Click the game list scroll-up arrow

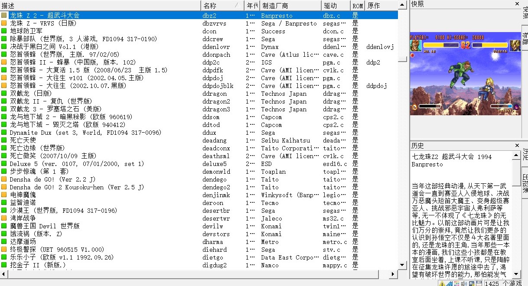pyautogui.click(x=402, y=6)
